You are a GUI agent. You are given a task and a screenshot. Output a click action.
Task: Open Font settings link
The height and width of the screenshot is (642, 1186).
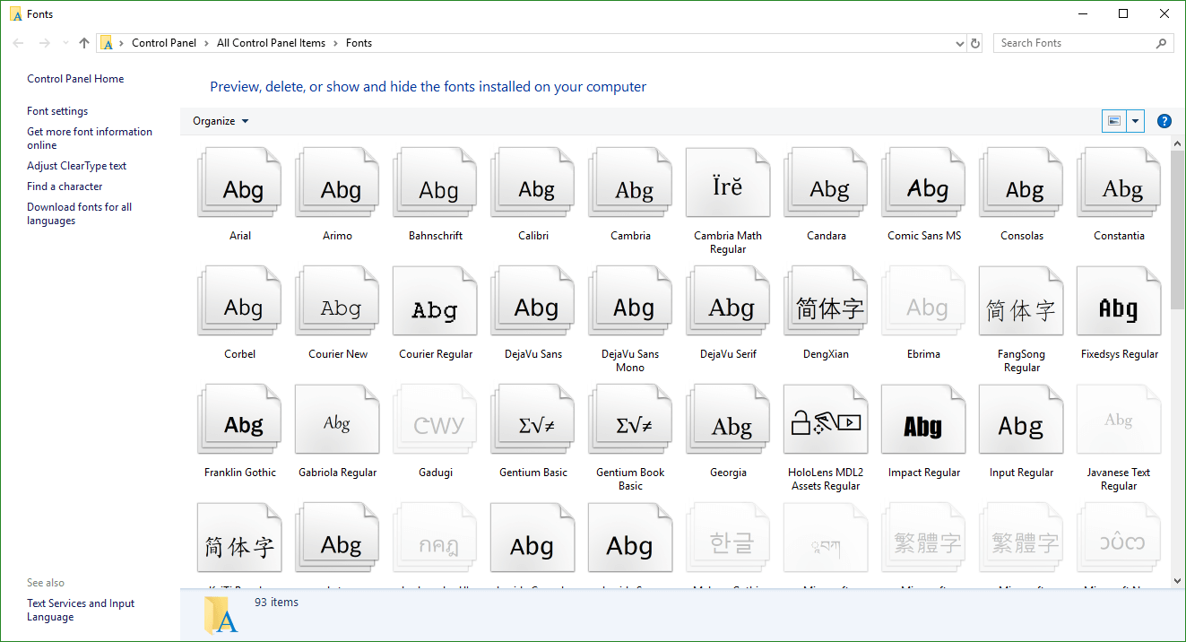click(57, 111)
